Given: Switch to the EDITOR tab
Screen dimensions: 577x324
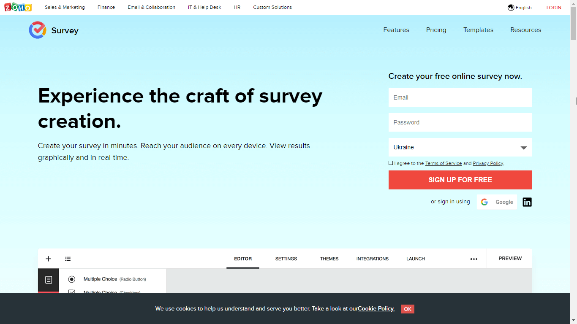Looking at the screenshot, I should (x=243, y=259).
